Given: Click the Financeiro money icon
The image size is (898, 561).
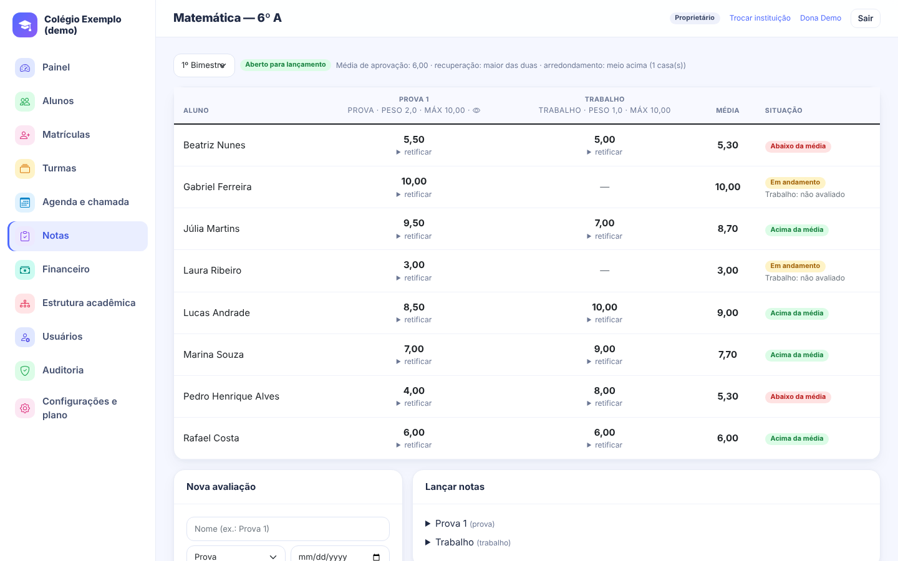Looking at the screenshot, I should 25,269.
